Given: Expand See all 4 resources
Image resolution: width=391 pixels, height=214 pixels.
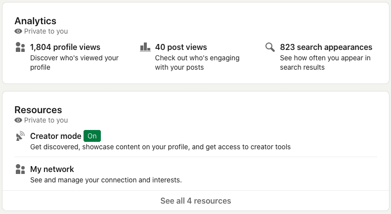Looking at the screenshot, I should pyautogui.click(x=196, y=201).
